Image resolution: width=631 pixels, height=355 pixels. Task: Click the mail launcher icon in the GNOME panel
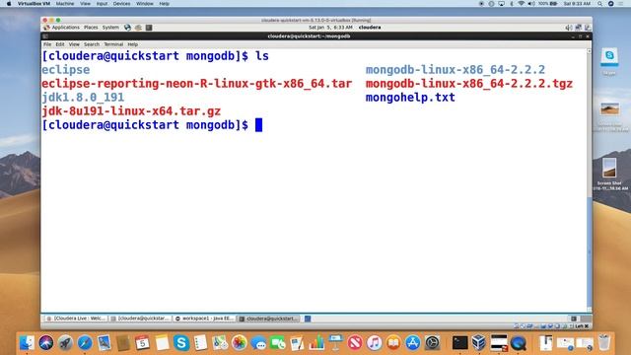coord(138,28)
